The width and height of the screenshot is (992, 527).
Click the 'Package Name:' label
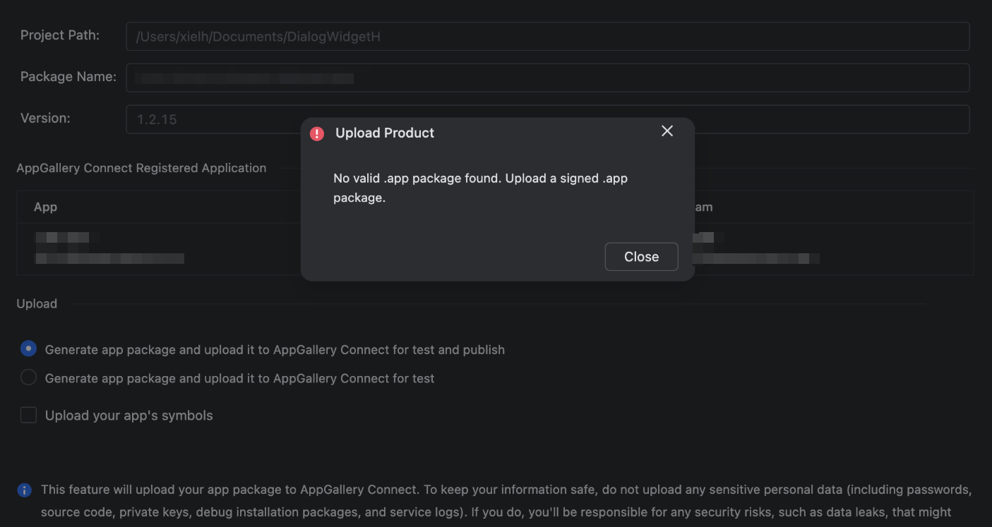click(x=68, y=77)
